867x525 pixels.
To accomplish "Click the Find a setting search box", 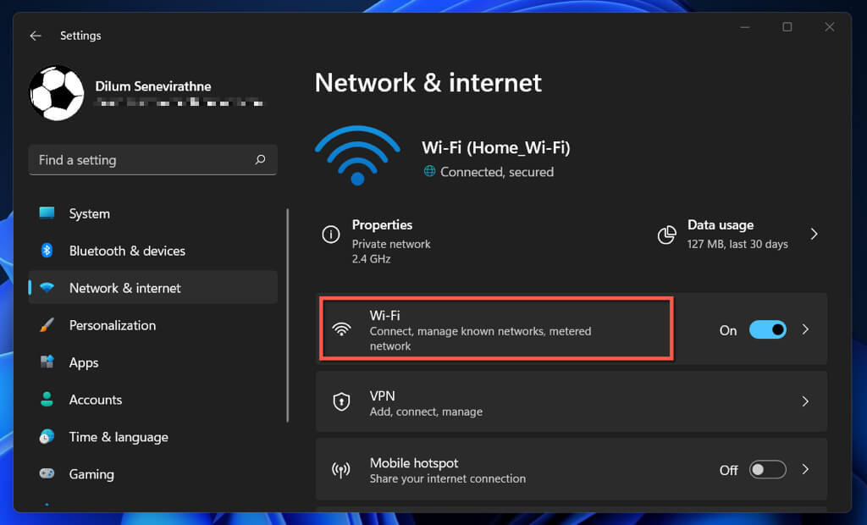I will (x=152, y=160).
